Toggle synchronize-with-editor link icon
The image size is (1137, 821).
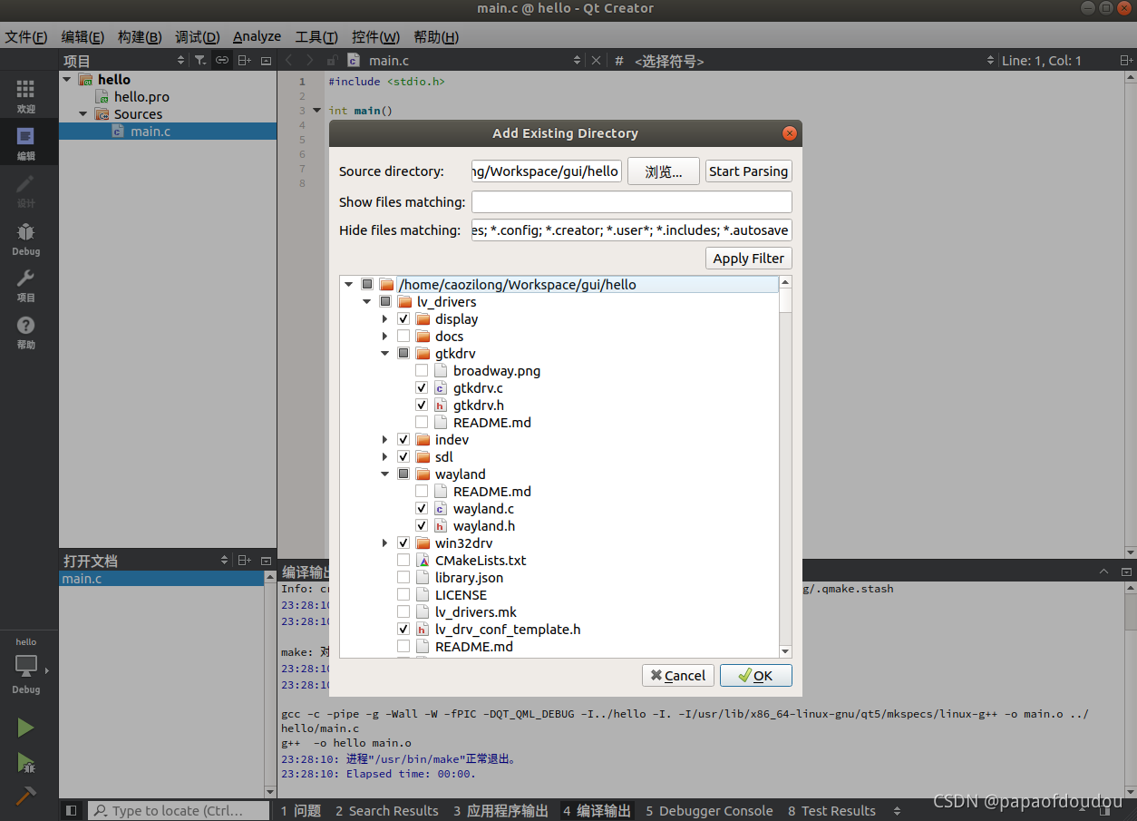tap(222, 60)
